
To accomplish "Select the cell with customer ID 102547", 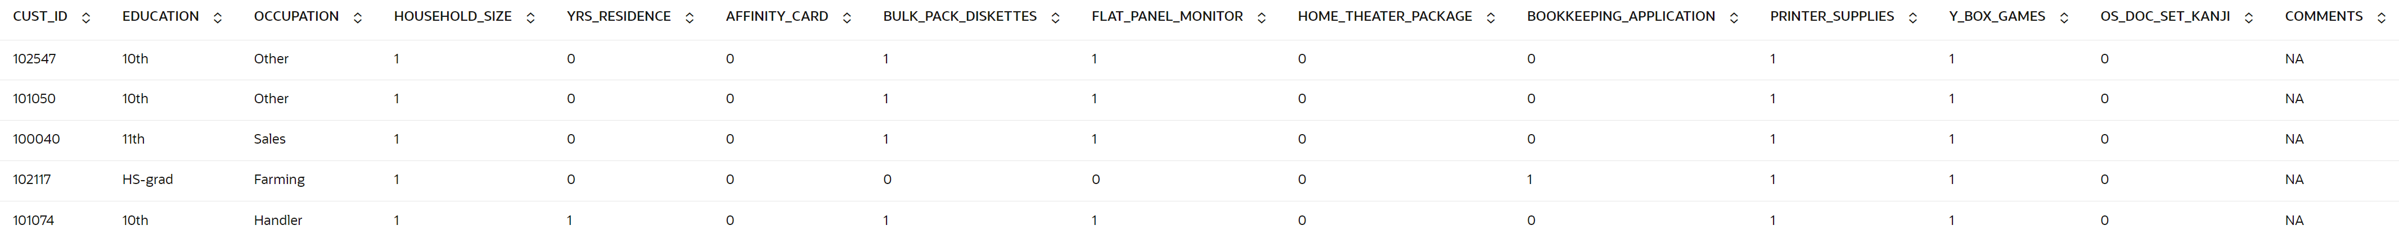I will click(x=34, y=58).
